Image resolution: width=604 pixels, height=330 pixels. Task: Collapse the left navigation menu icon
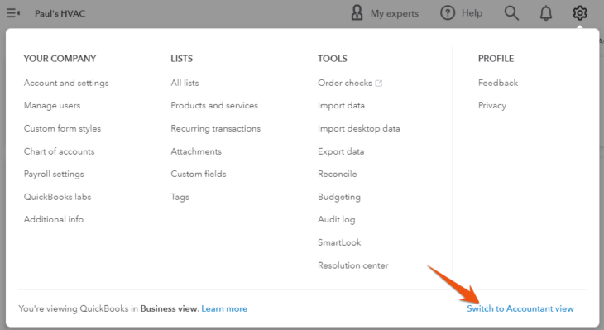pyautogui.click(x=13, y=13)
